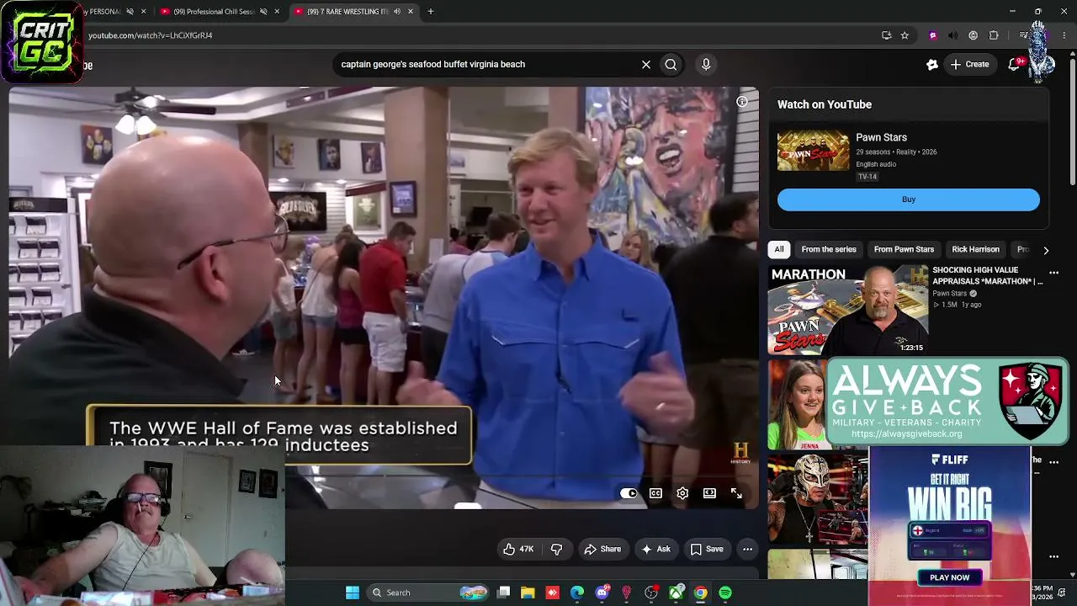This screenshot has width=1077, height=606.
Task: Click the browser address bar URL
Action: click(150, 35)
